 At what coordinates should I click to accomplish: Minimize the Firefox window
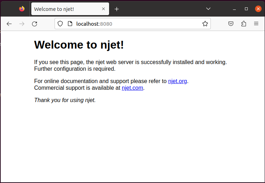pyautogui.click(x=234, y=9)
